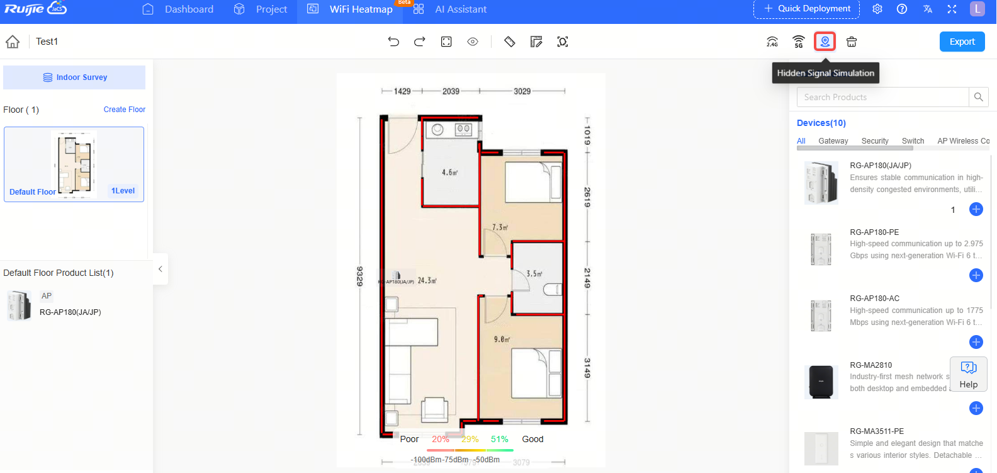
Task: Open the AI Assistant tab
Action: coord(449,9)
